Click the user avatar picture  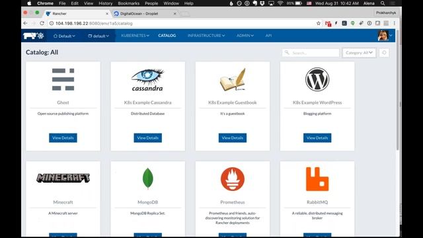click(383, 36)
